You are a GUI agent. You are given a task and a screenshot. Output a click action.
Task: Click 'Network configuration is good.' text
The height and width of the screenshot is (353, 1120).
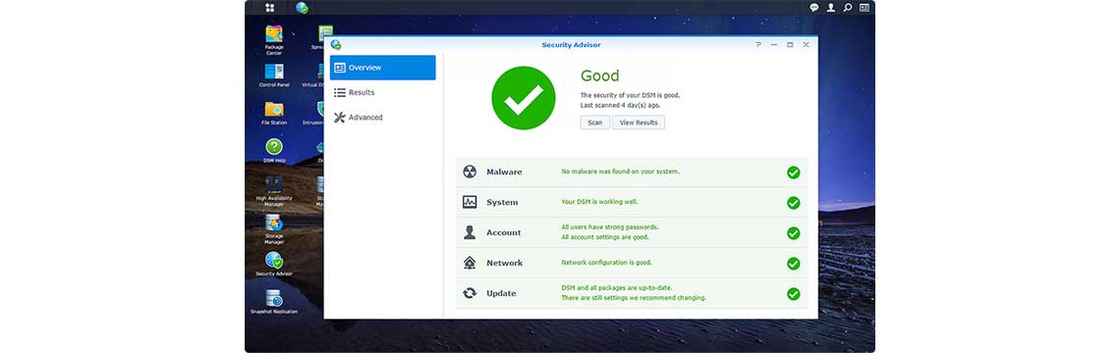tap(606, 263)
